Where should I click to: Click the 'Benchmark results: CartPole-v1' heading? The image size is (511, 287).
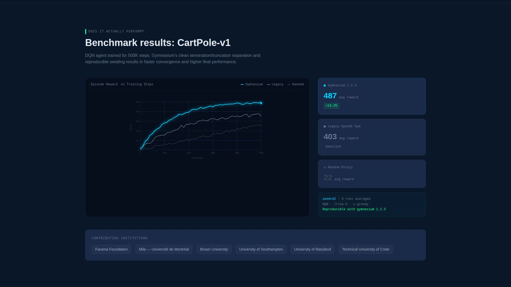158,43
